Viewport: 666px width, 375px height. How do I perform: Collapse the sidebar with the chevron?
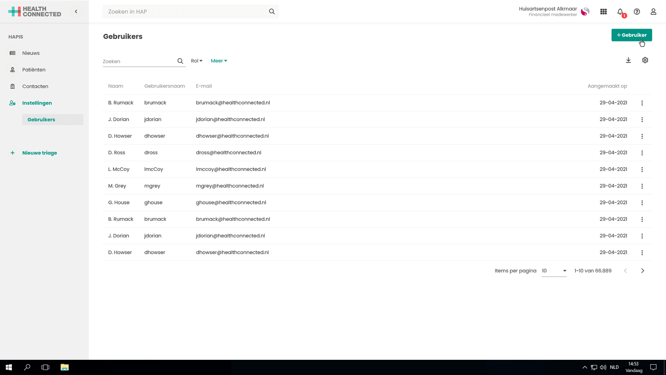pos(76,12)
